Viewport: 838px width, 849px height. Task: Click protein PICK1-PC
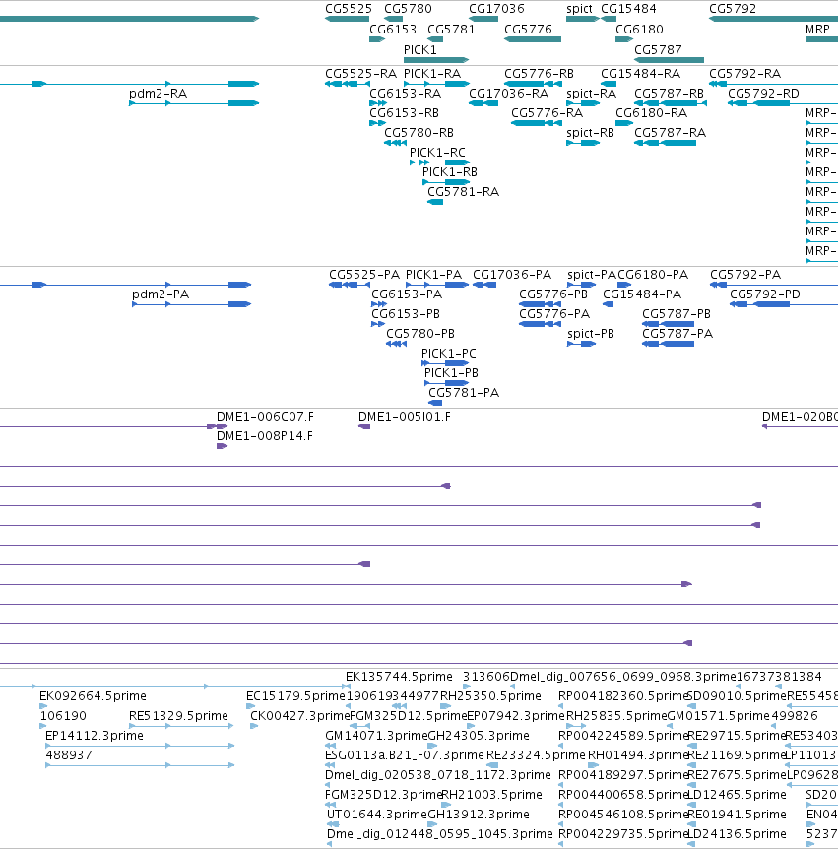[x=449, y=354]
